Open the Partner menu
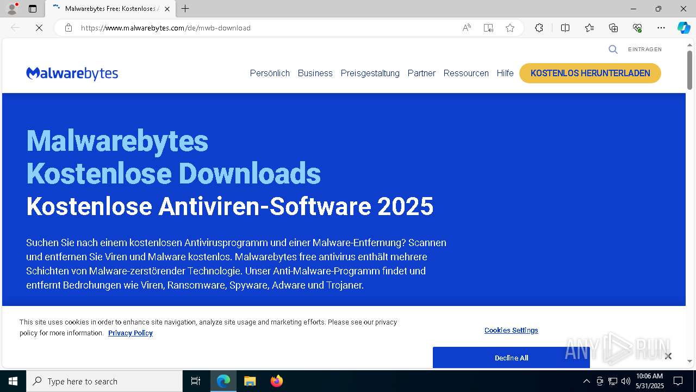 coord(421,73)
